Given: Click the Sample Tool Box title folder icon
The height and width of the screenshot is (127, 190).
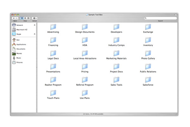Looking at the screenshot, I should tap(87, 15).
